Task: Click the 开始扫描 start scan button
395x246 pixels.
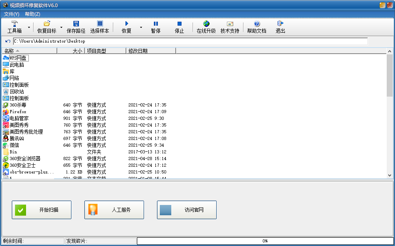Action: point(41,210)
